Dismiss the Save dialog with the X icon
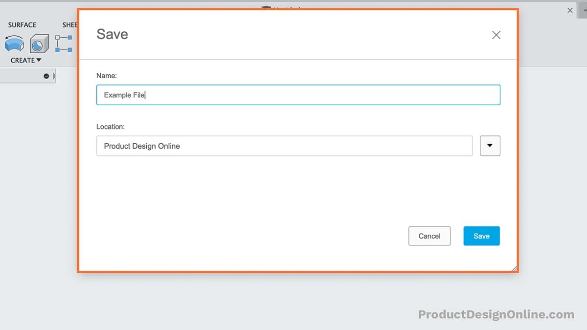The height and width of the screenshot is (330, 587). point(496,35)
